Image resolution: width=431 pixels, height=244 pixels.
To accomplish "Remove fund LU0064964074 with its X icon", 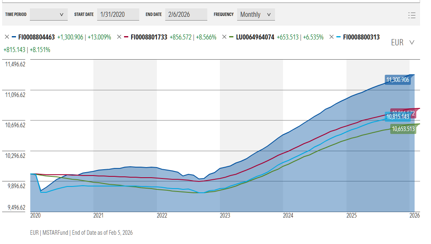I will 225,37.
